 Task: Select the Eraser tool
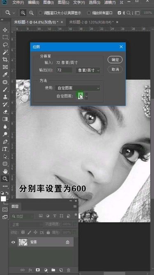5,112
